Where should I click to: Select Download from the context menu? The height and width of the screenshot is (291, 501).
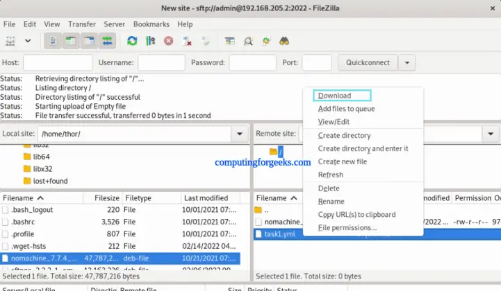click(x=334, y=96)
